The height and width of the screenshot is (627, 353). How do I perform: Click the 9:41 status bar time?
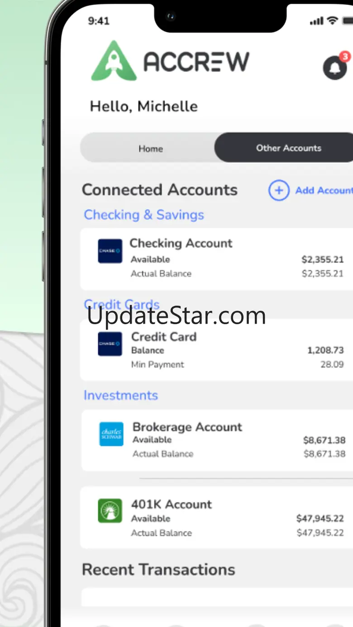click(x=99, y=21)
